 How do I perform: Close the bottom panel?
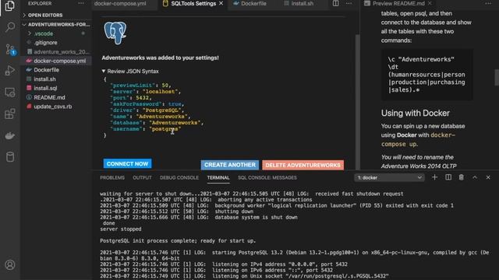(x=488, y=177)
